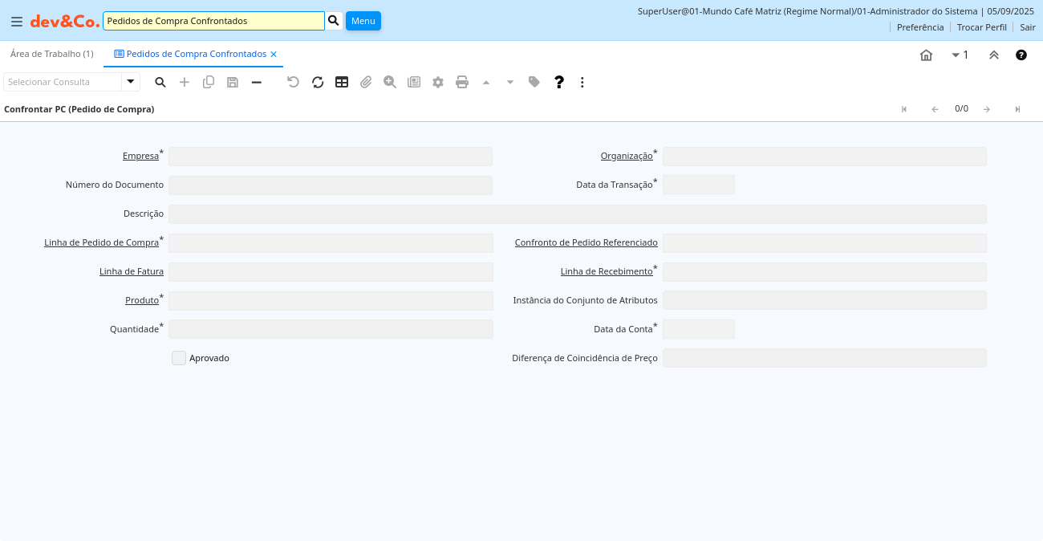Toggle grid view with the table icon

point(342,82)
